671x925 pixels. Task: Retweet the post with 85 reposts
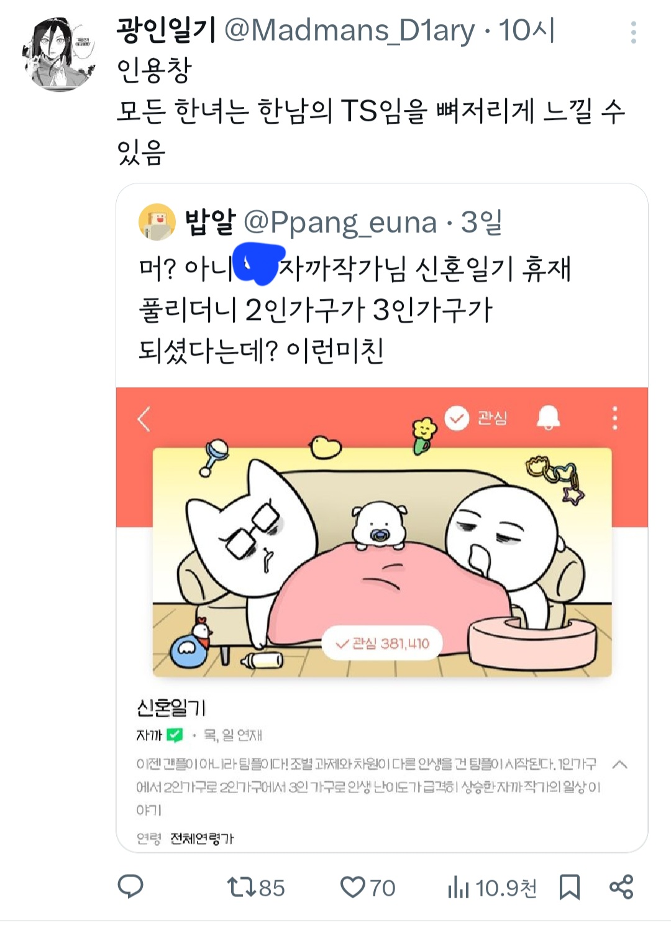click(x=256, y=887)
